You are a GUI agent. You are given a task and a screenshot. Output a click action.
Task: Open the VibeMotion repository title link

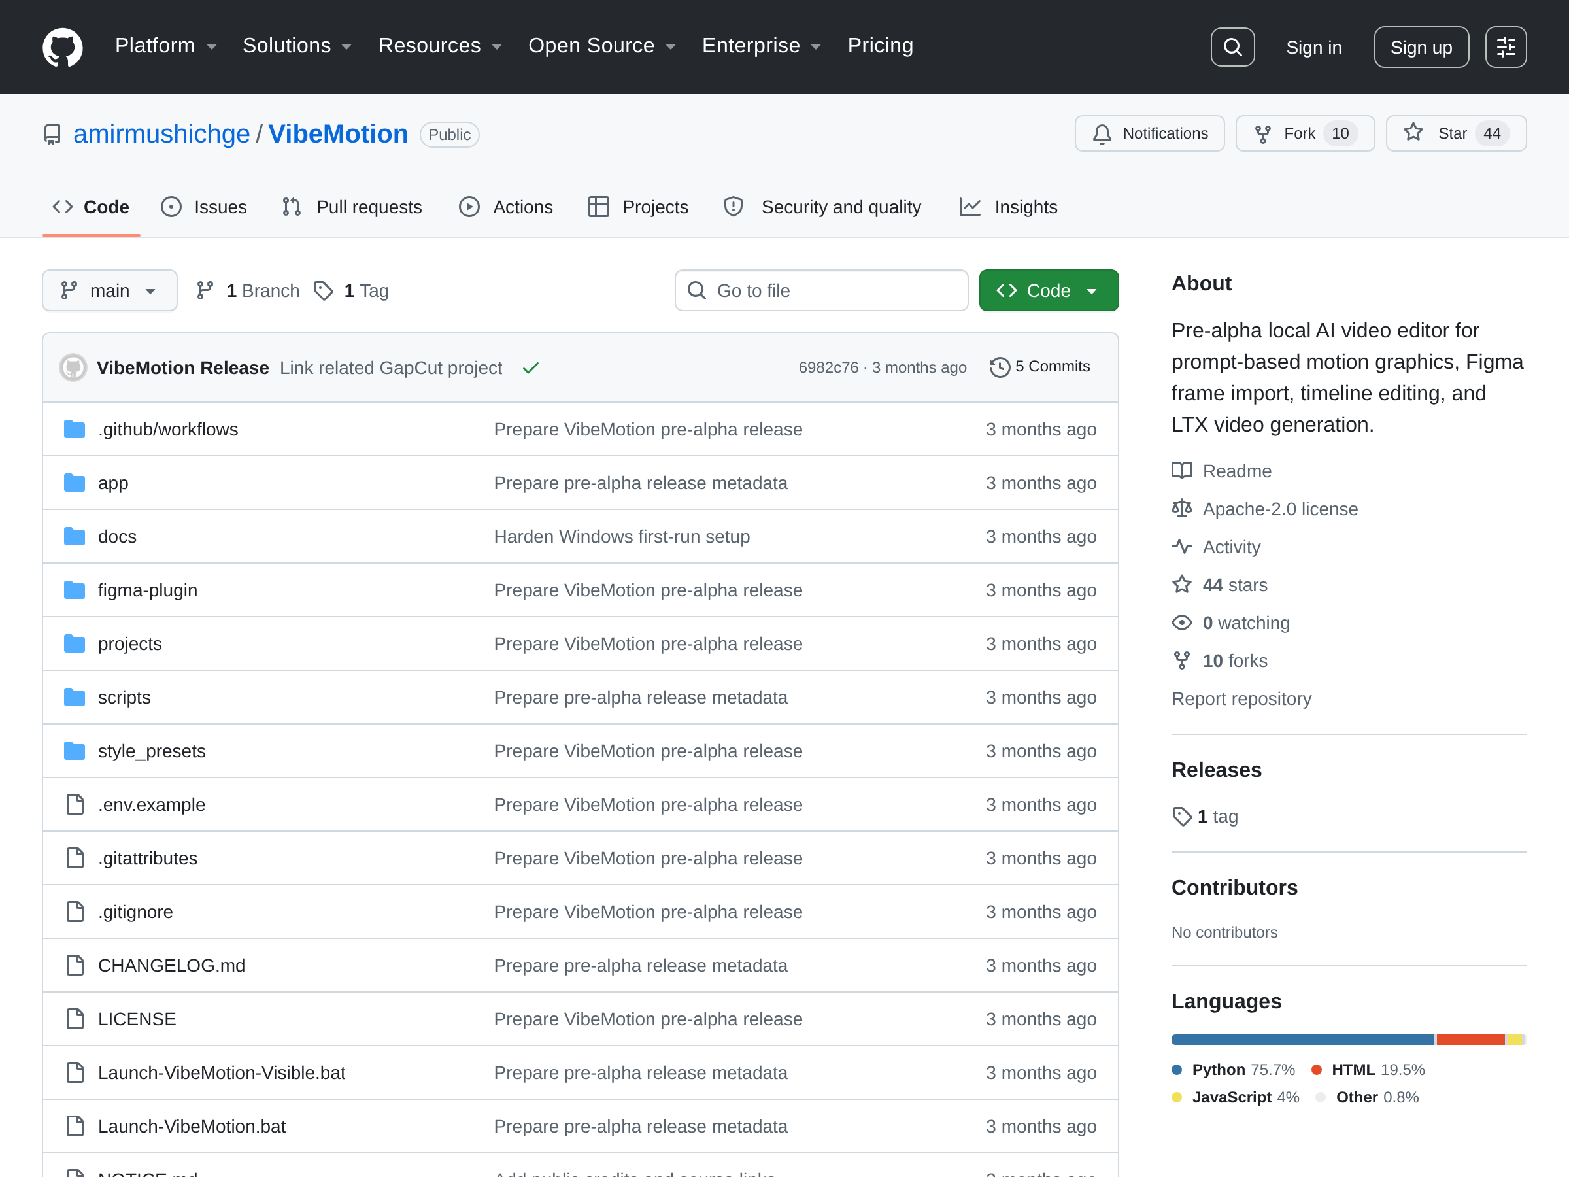[x=339, y=134]
